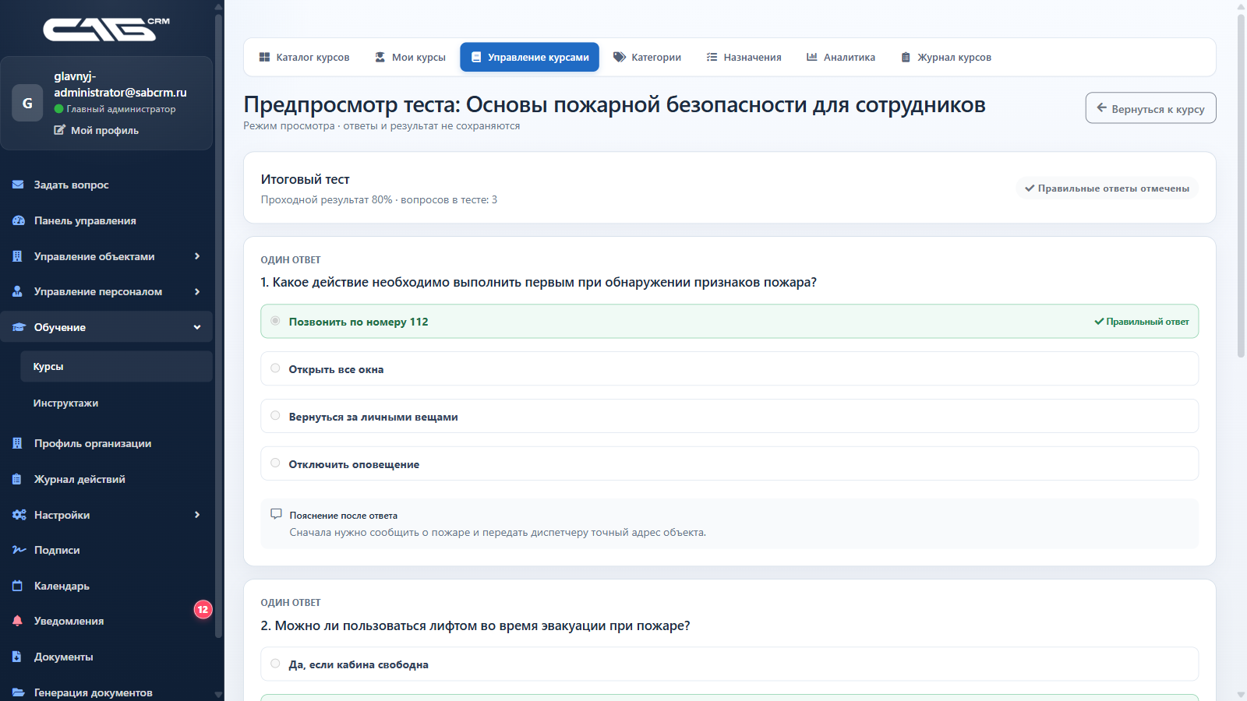Click the signature icon for Подписи
The height and width of the screenshot is (701, 1247).
point(19,550)
